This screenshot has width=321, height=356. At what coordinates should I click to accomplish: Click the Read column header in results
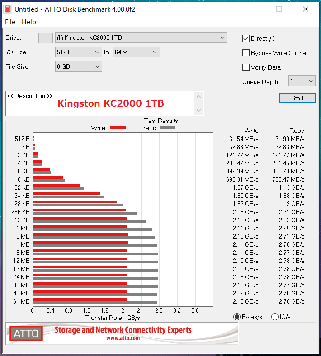coord(297,131)
